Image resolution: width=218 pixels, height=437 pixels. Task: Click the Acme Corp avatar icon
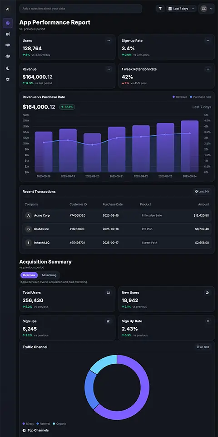click(x=28, y=215)
